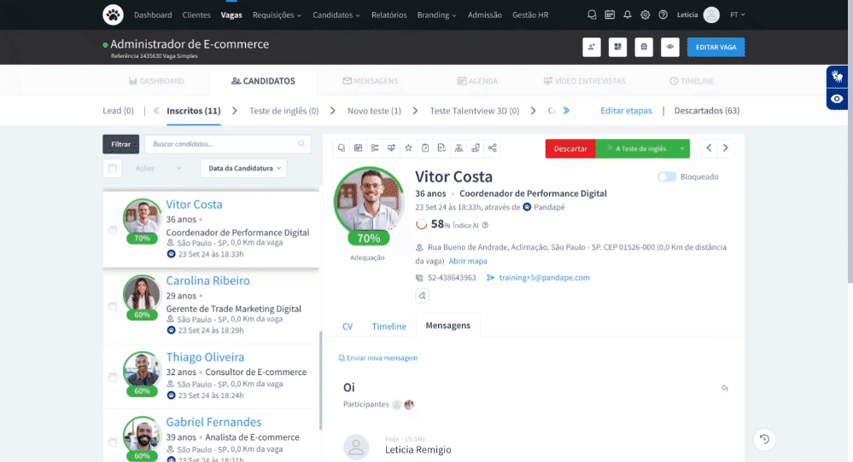Click the reply arrow on the Oi message

(725, 388)
